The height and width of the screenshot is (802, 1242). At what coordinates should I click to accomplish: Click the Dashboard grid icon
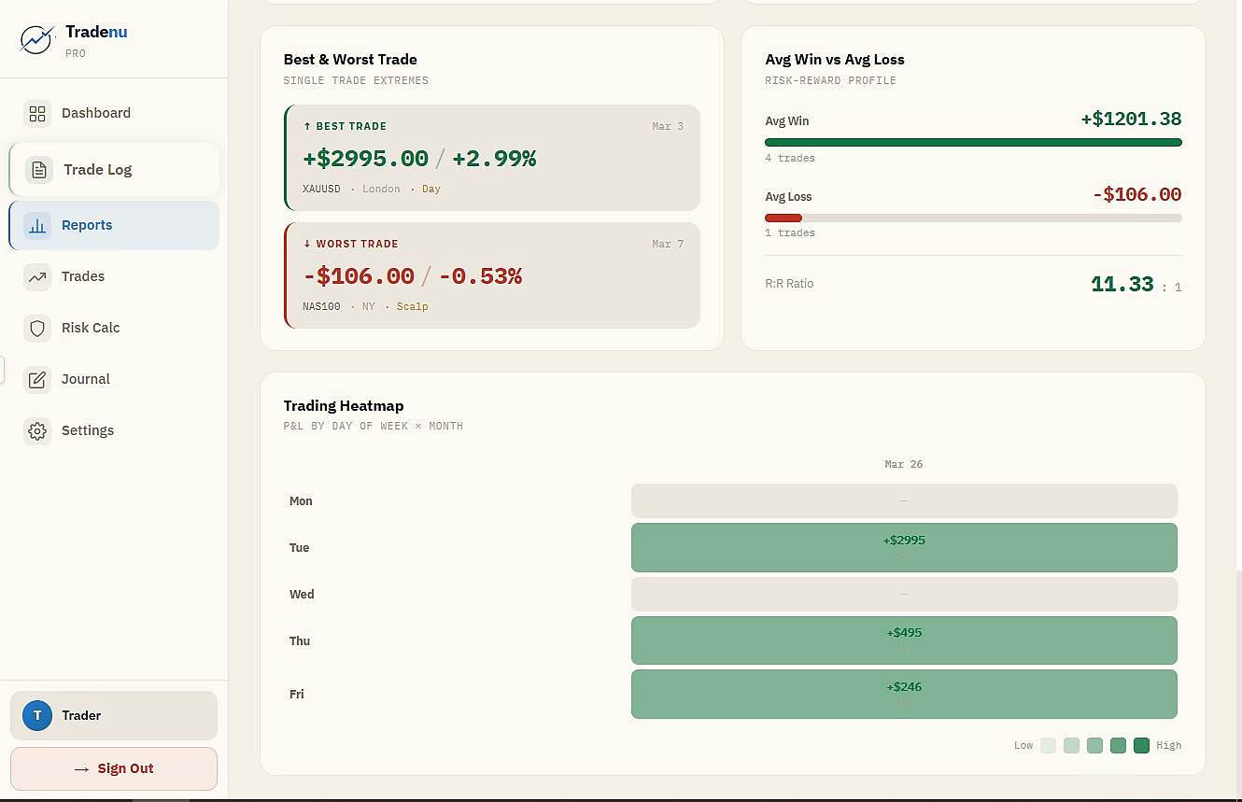[x=37, y=114]
